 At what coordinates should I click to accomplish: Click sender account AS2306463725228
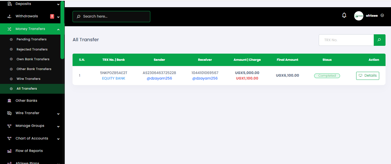(x=159, y=73)
